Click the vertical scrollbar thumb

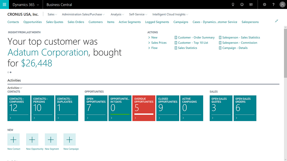[x=285, y=53]
